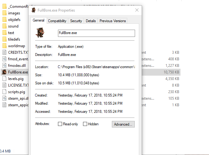Click the 3 KB size cell
This screenshot has height=155, width=209.
(x=175, y=52)
